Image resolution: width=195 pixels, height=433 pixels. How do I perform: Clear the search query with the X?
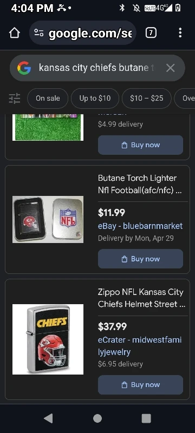(171, 68)
